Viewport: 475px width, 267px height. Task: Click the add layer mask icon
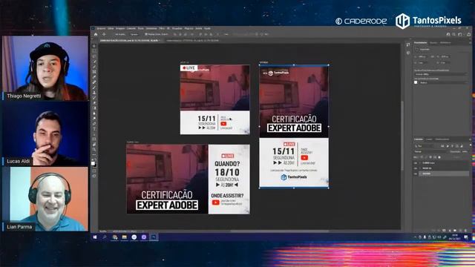(x=444, y=231)
